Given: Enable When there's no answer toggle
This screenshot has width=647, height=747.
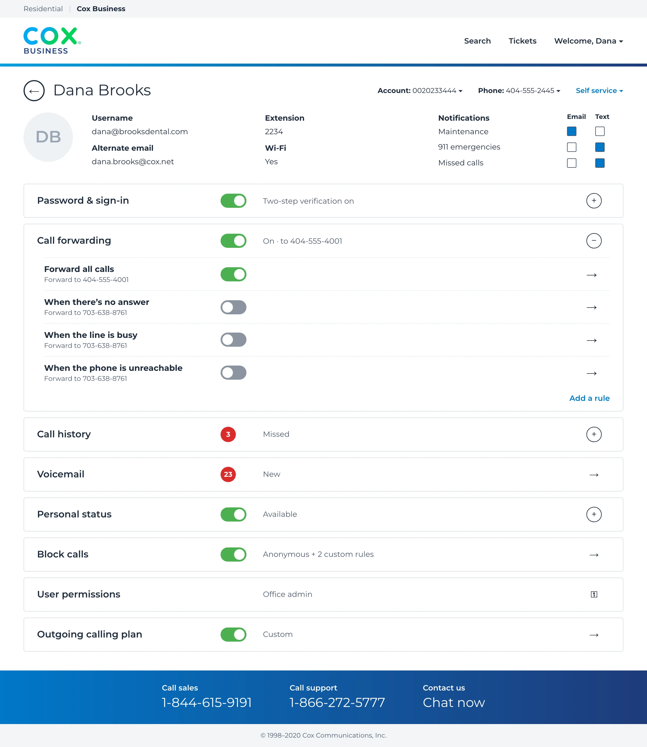Looking at the screenshot, I should tap(234, 307).
